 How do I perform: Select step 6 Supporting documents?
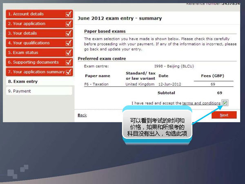pos(35,62)
